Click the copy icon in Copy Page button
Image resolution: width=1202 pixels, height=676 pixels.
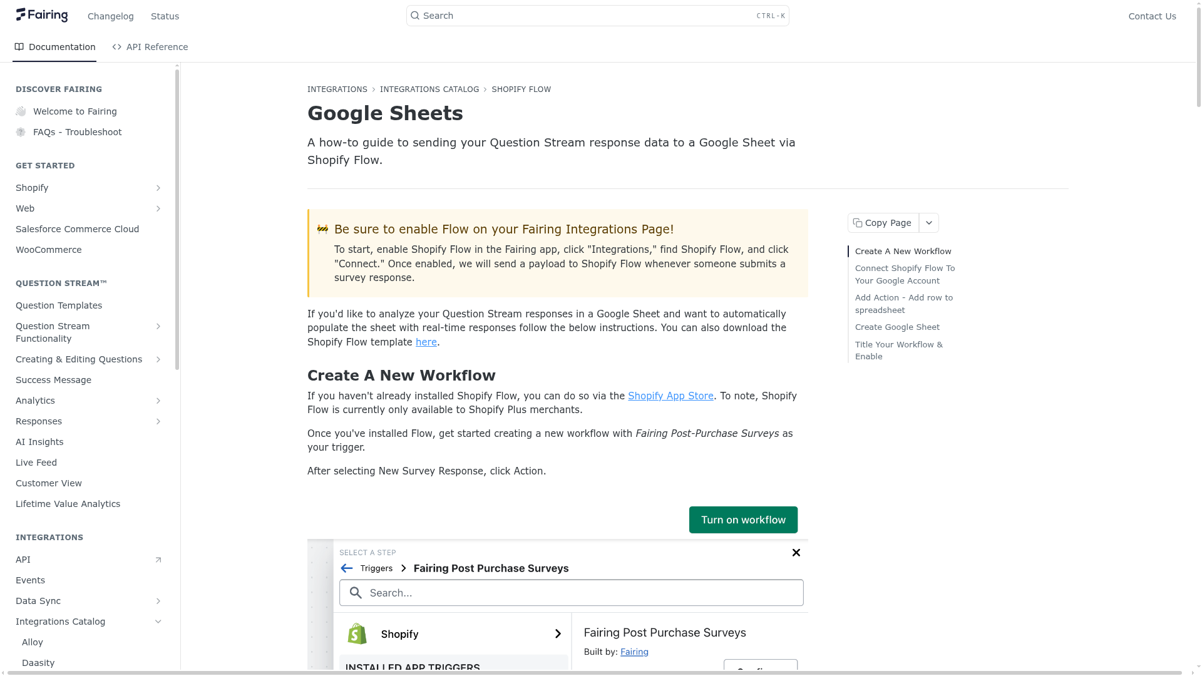pyautogui.click(x=858, y=223)
